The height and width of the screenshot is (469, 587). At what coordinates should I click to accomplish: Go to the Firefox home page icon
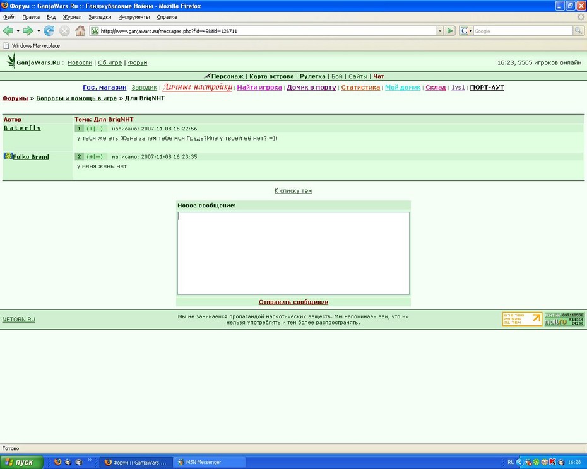click(80, 31)
